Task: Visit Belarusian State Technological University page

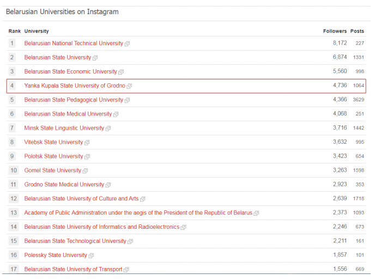Action: coord(75,241)
